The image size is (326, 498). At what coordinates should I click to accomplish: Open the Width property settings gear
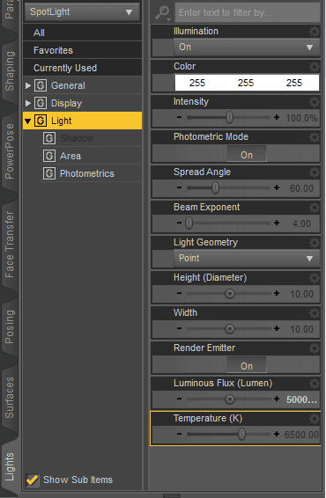315,313
